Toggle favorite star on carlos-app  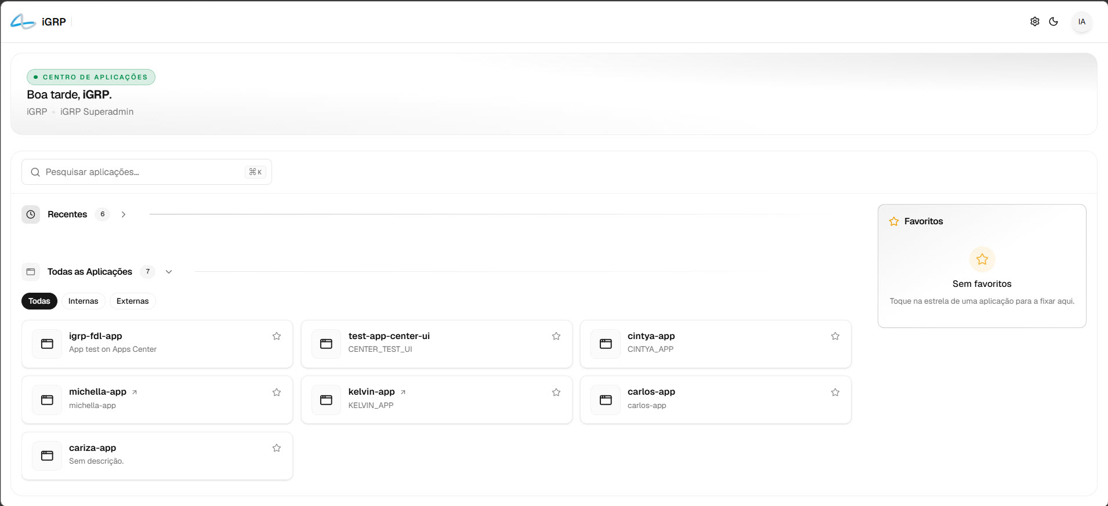[835, 392]
